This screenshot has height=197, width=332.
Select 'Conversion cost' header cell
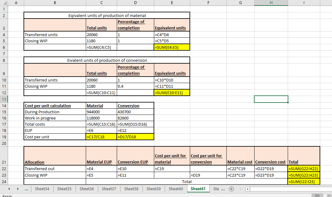[271, 156]
